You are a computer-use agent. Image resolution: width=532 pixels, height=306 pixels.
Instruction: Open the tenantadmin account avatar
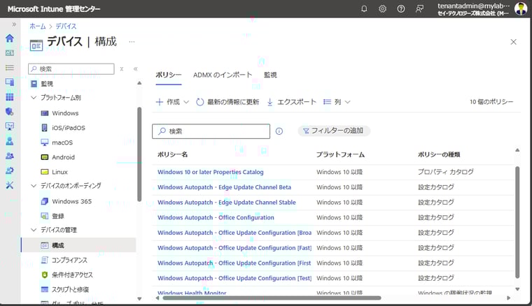[521, 9]
